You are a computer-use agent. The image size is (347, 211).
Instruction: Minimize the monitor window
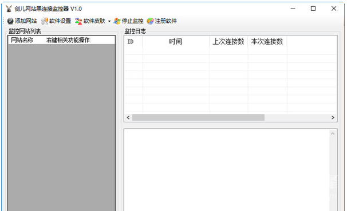click(293, 9)
